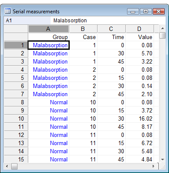Select row 1 header
This screenshot has width=169, height=173.
(x=16, y=45)
